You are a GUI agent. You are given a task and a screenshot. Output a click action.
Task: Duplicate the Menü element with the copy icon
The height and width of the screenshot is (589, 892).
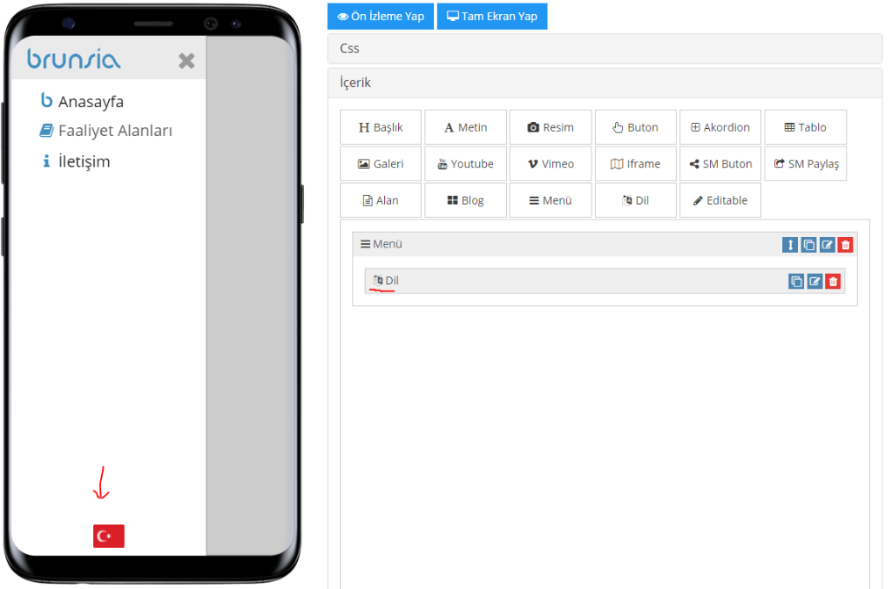point(808,245)
